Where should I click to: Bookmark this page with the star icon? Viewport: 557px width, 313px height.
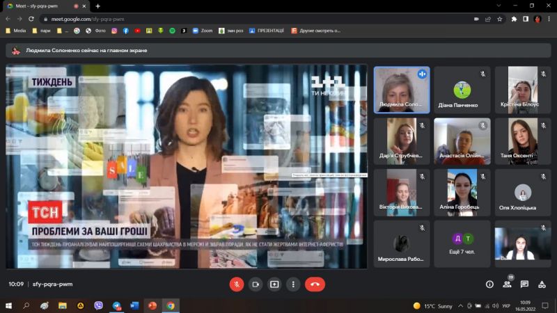click(500, 19)
